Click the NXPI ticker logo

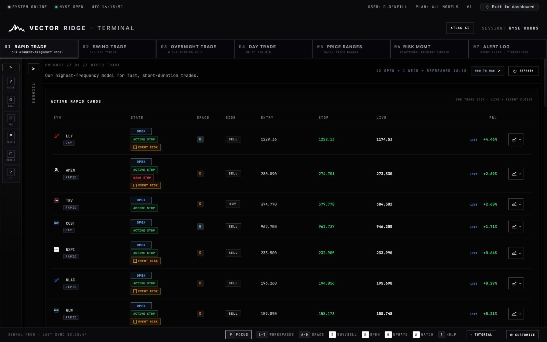(56, 250)
